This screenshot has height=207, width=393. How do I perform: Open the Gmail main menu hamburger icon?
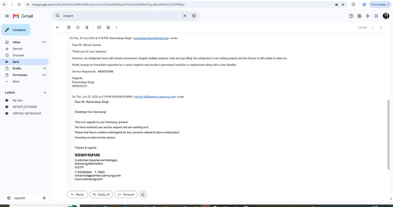[7, 16]
